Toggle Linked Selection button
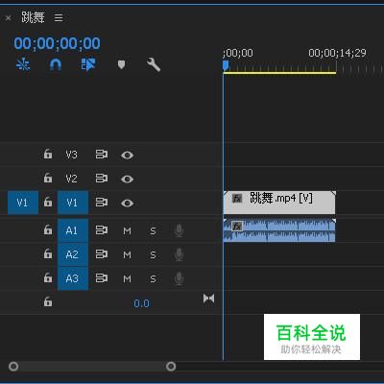Image resolution: width=384 pixels, height=384 pixels. click(88, 64)
